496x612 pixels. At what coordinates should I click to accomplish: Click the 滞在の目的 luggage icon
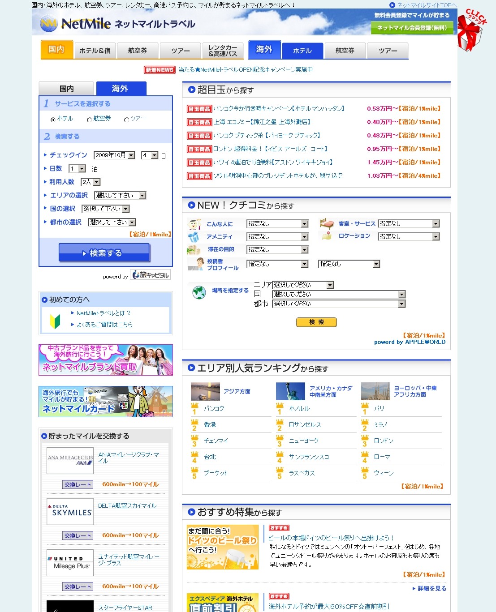point(194,249)
